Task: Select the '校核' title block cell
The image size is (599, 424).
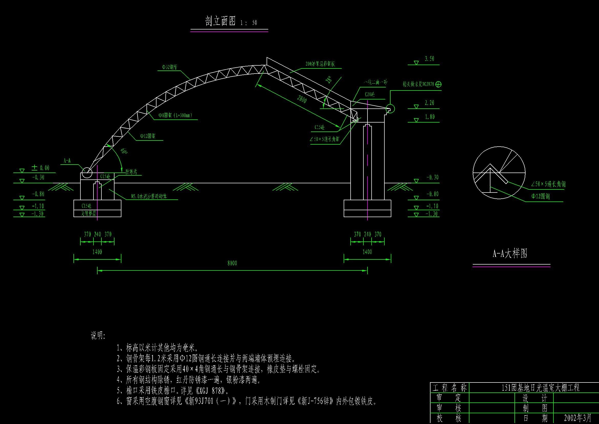Action: pos(450,419)
